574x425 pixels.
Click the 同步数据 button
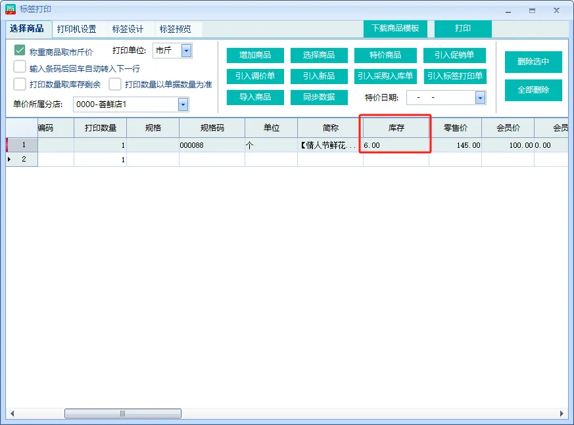[x=319, y=97]
